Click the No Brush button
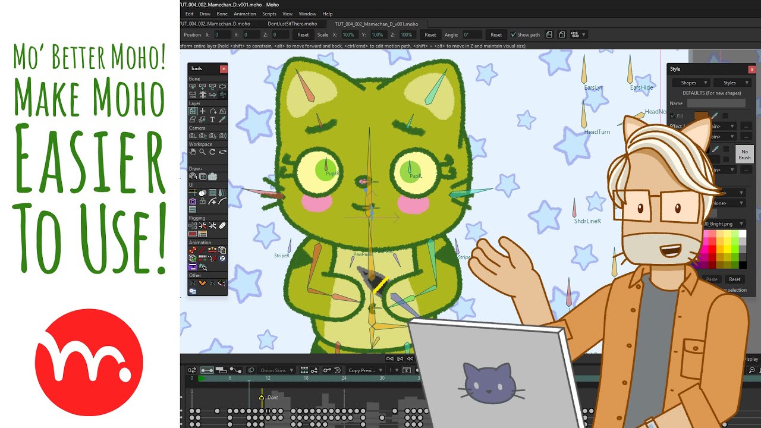761x428 pixels. [744, 155]
